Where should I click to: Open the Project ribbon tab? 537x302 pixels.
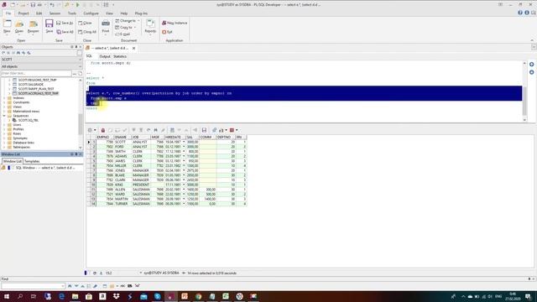click(x=23, y=13)
